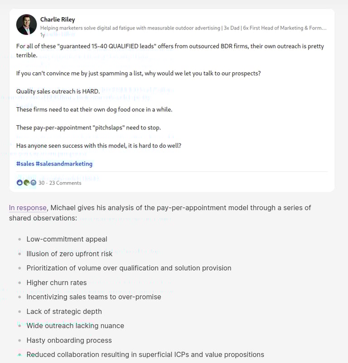Click the "pitchslaps need to stop" sentence

coord(88,128)
